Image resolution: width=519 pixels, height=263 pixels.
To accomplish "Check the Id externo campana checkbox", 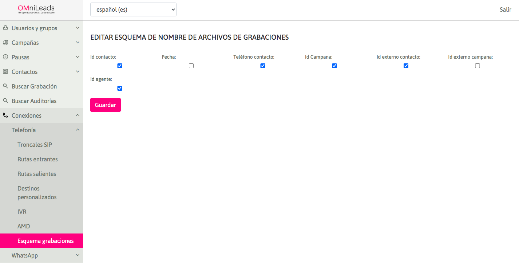I will click(x=478, y=66).
